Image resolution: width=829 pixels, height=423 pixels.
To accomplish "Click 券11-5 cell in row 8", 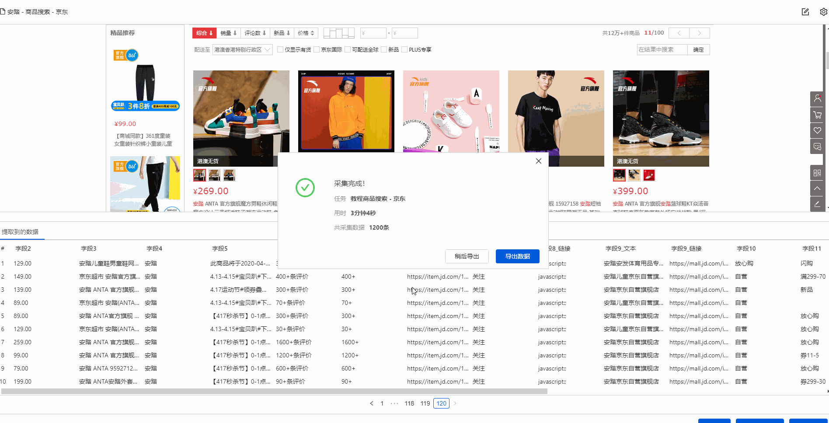I will (x=810, y=355).
